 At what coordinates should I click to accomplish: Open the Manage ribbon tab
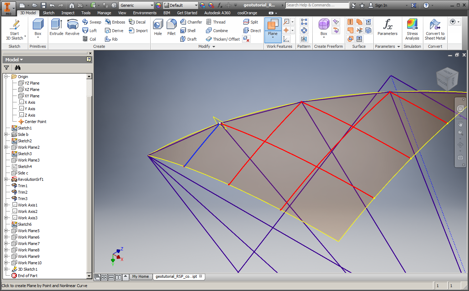pos(104,13)
